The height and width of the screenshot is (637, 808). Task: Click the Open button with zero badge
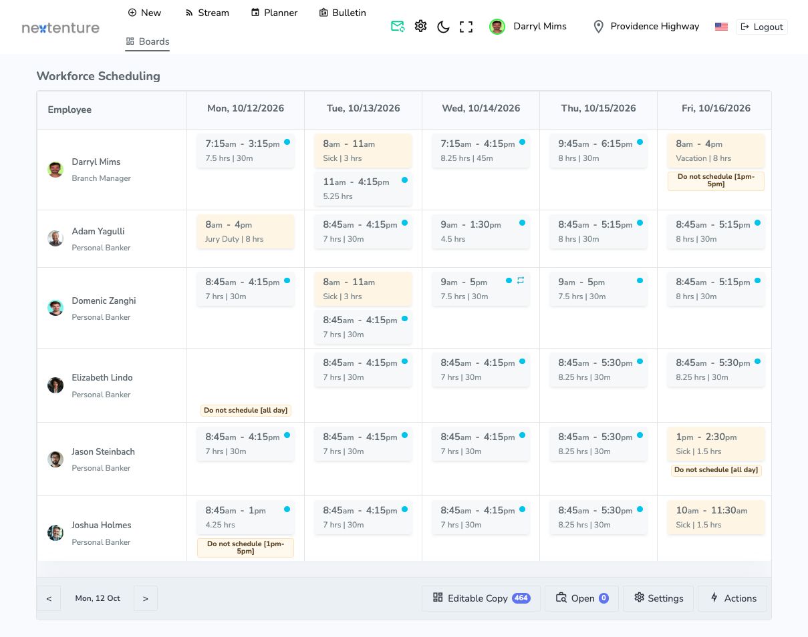click(581, 598)
